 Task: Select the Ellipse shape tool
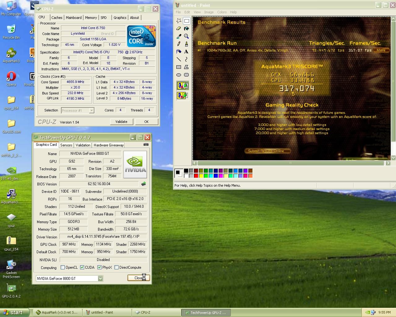tap(179, 75)
